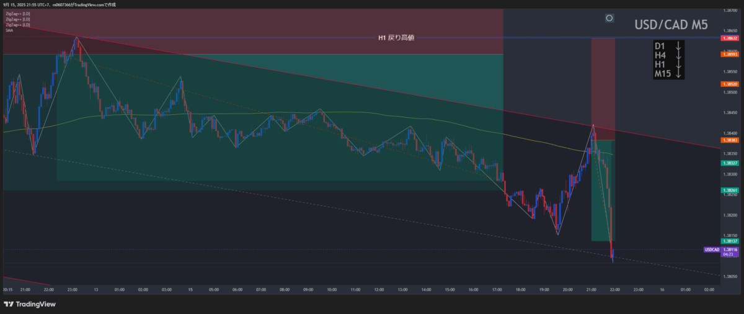Click the H1 down arrow indicator
This screenshot has height=314, width=744.
pos(678,65)
